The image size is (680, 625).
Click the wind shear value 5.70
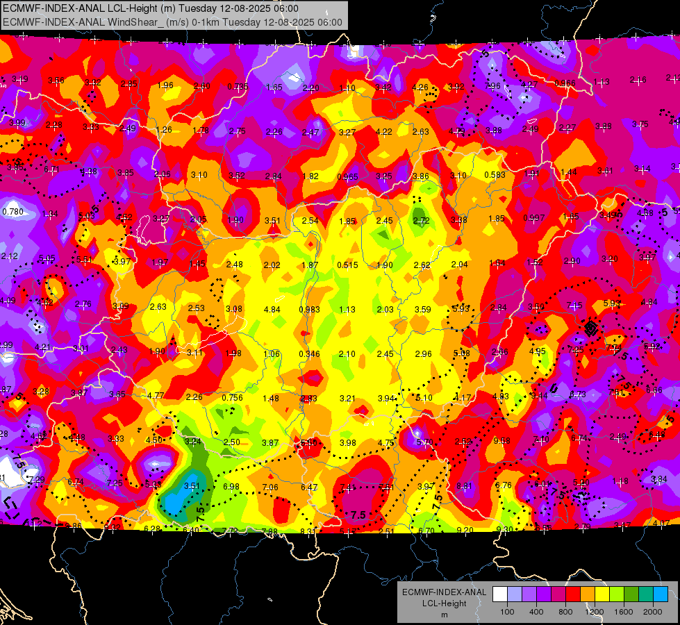(x=424, y=442)
